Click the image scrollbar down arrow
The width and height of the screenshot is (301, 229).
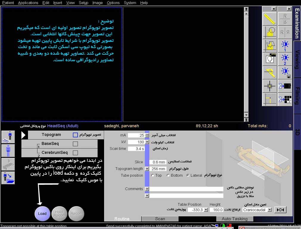pos(246,115)
